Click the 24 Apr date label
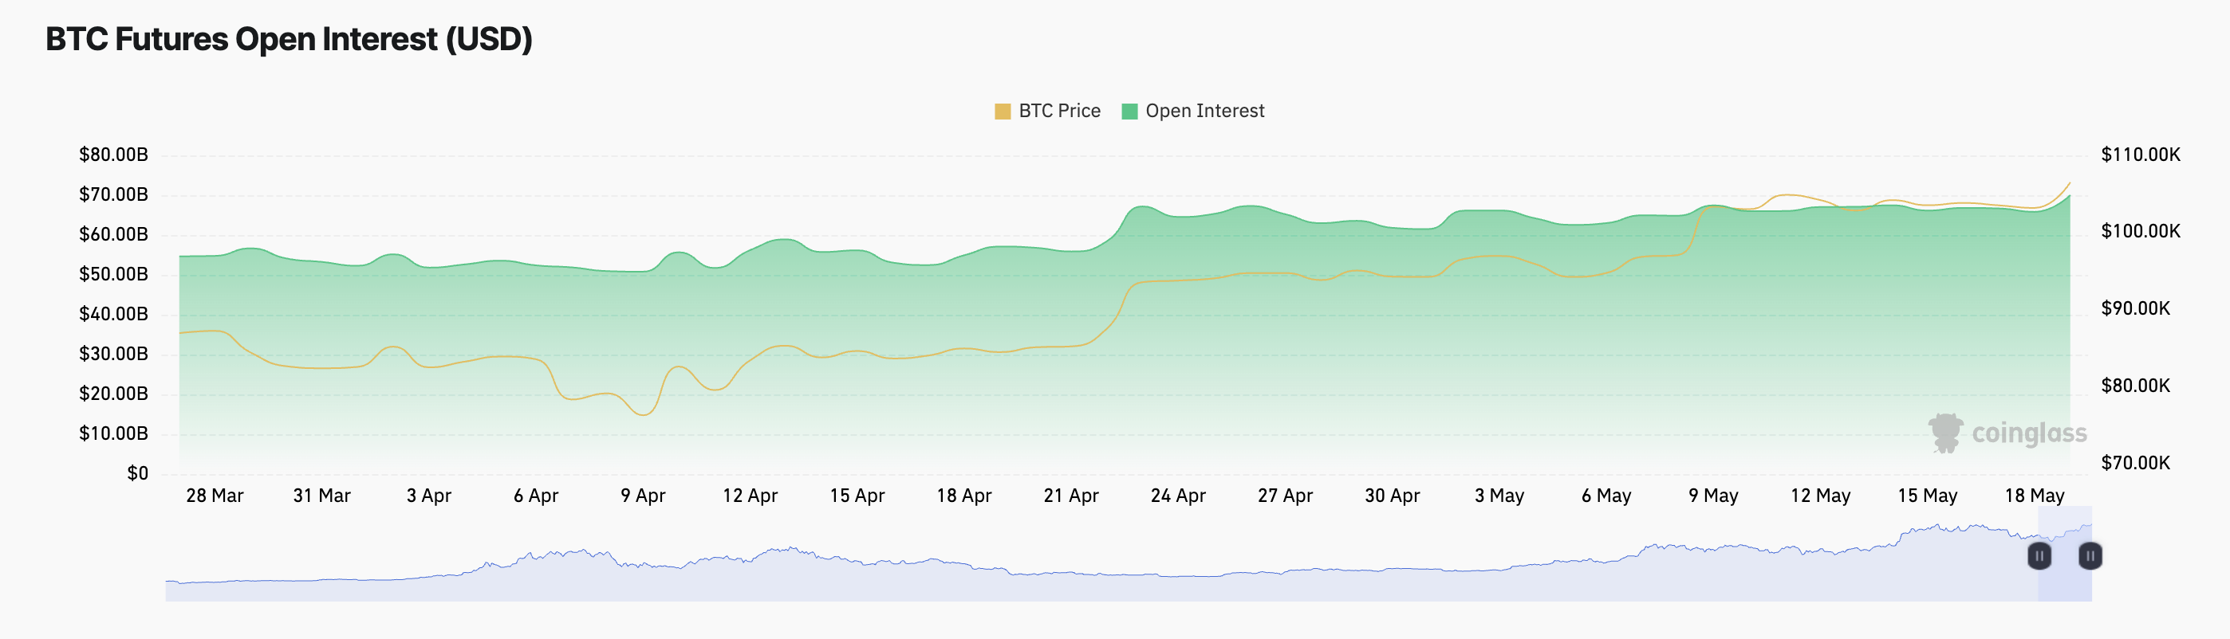 (x=1177, y=496)
